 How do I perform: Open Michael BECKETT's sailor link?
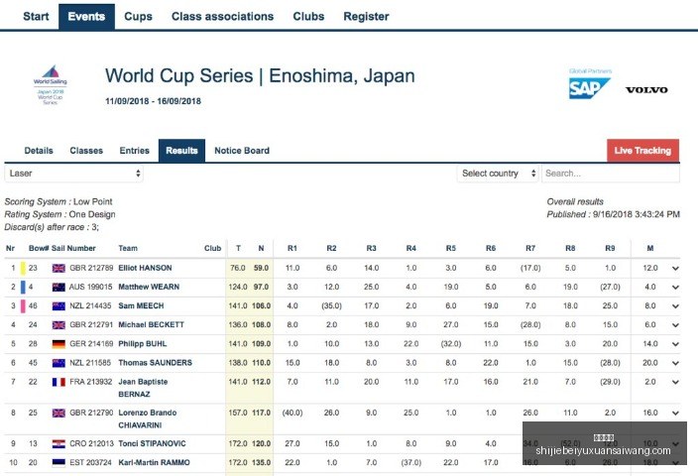[x=152, y=324]
